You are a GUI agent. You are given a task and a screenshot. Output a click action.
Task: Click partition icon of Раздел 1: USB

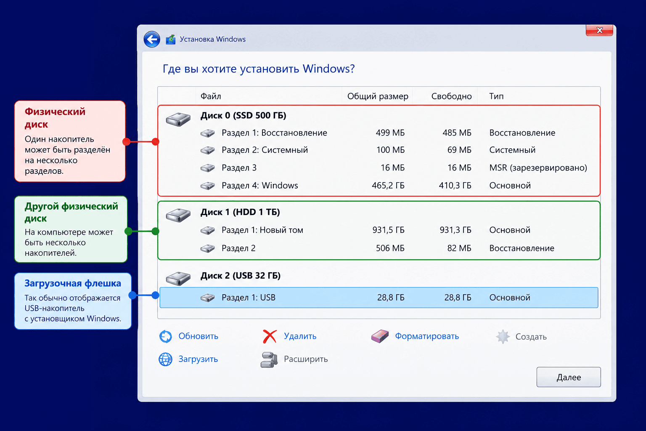pos(208,298)
